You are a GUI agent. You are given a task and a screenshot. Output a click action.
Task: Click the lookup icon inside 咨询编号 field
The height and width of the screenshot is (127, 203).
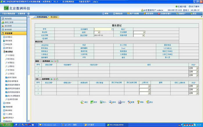112,29
